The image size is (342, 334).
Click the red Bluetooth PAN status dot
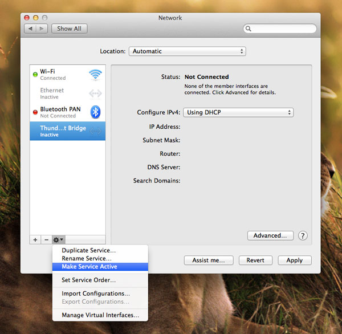pyautogui.click(x=35, y=112)
